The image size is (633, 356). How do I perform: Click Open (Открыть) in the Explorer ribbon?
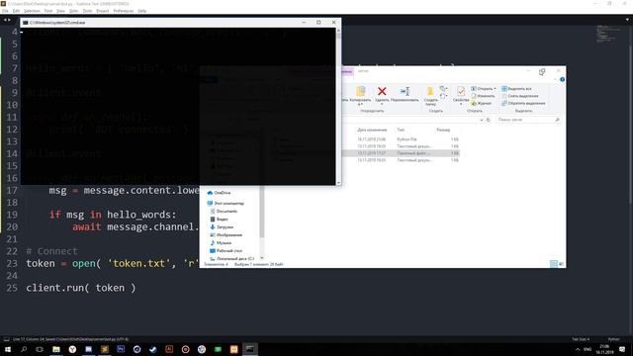tap(483, 89)
